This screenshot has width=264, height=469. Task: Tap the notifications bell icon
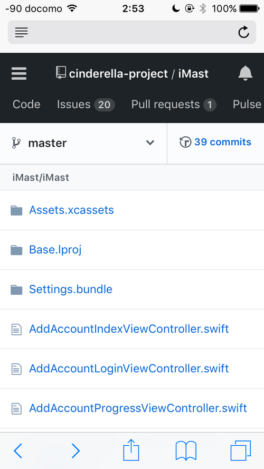coord(246,73)
